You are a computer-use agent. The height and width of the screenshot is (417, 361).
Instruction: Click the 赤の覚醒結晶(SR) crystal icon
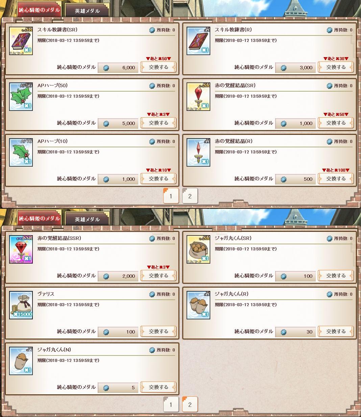click(198, 97)
